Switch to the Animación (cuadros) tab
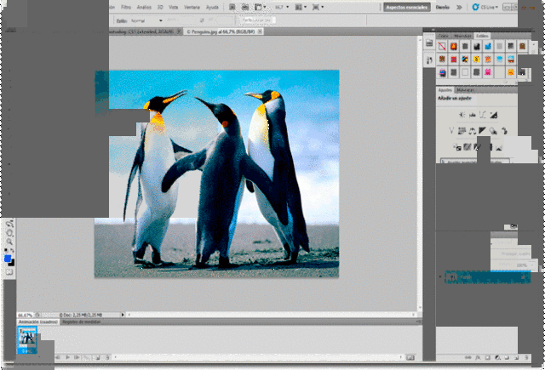Image resolution: width=545 pixels, height=370 pixels. click(x=37, y=322)
